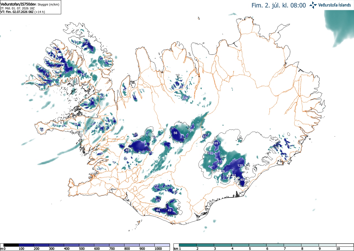Select the Fim. 2. júl. kl. 08:00 timestamp

click(279, 5)
